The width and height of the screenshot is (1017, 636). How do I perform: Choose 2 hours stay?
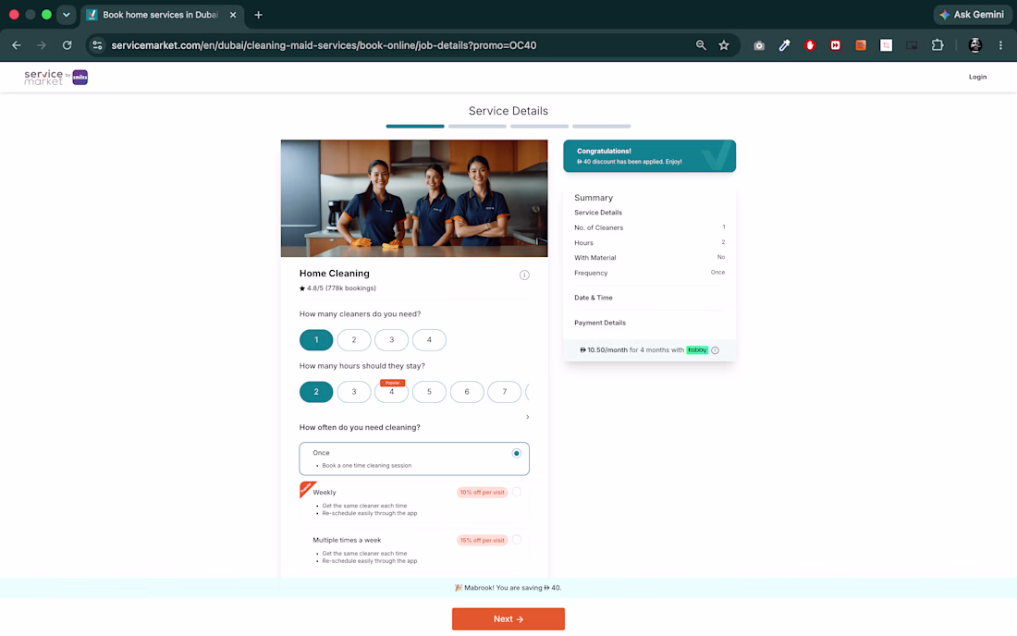tap(316, 392)
